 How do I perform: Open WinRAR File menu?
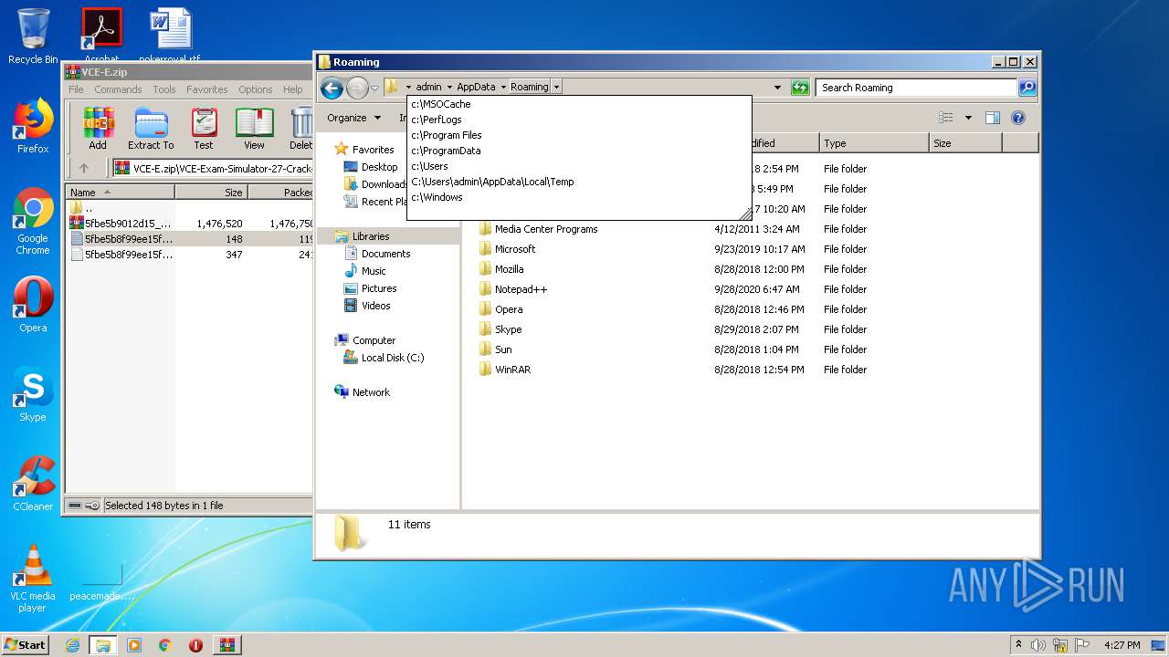(76, 89)
